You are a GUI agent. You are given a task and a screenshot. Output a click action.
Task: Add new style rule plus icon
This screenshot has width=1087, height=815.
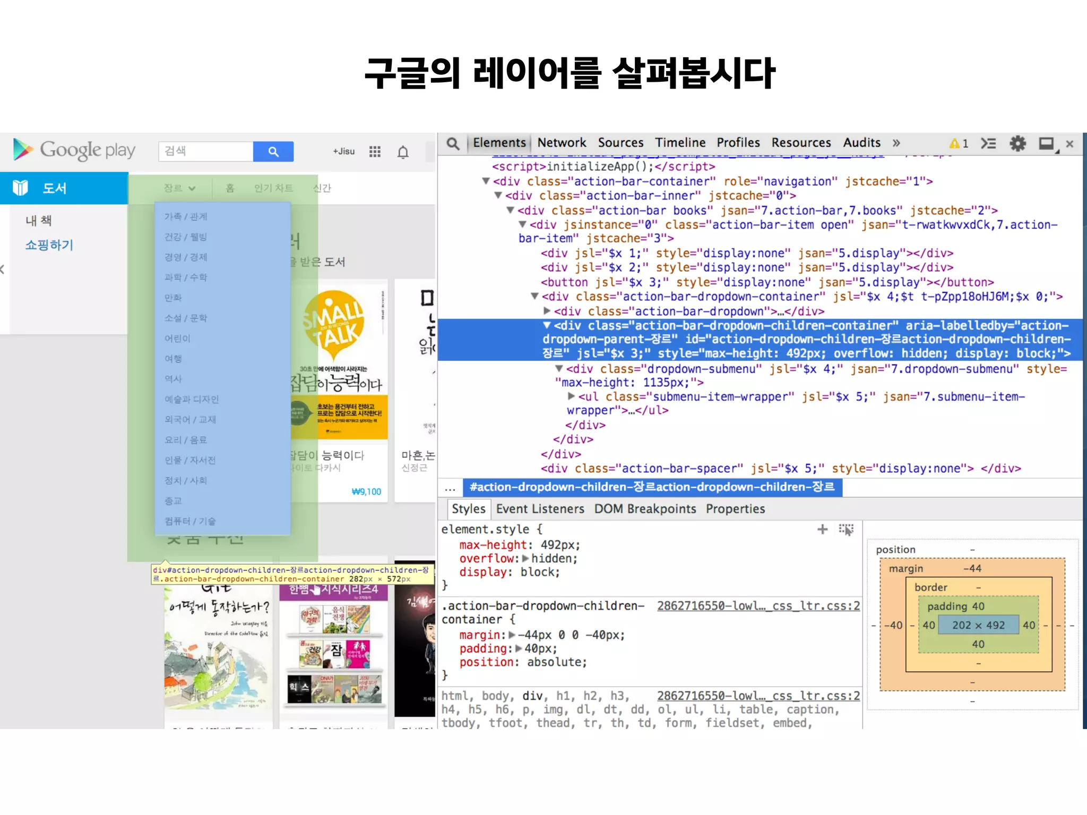[822, 529]
